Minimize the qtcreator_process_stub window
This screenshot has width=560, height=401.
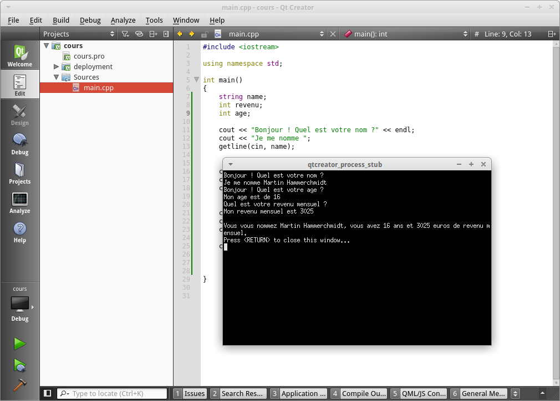[459, 164]
